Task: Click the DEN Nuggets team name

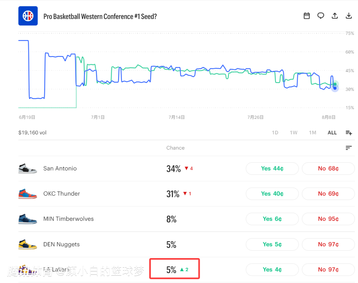Action: click(61, 244)
